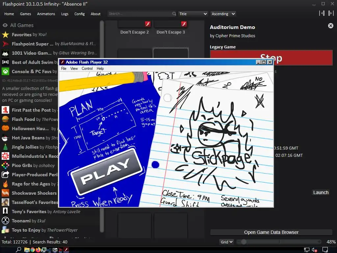Click the Search Results: 40 status text
This screenshot has height=253, width=337.
click(50, 242)
